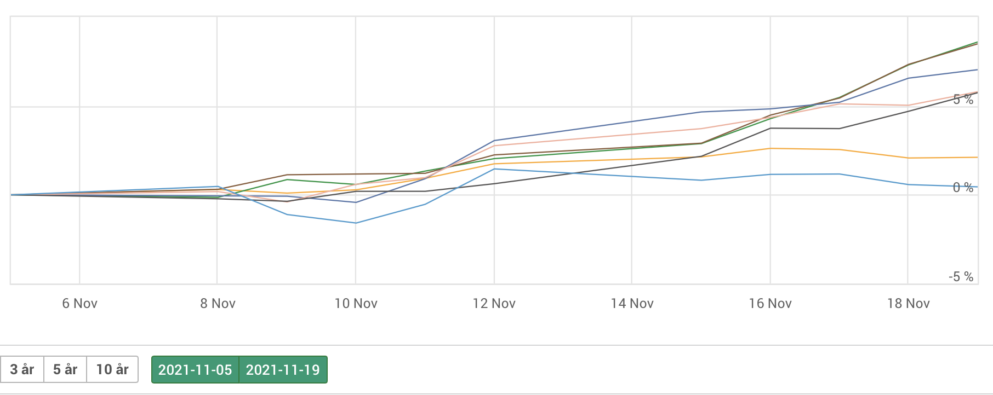Viewport: 993px width, 395px height.
Task: Select the 5 år time range
Action: pyautogui.click(x=65, y=370)
